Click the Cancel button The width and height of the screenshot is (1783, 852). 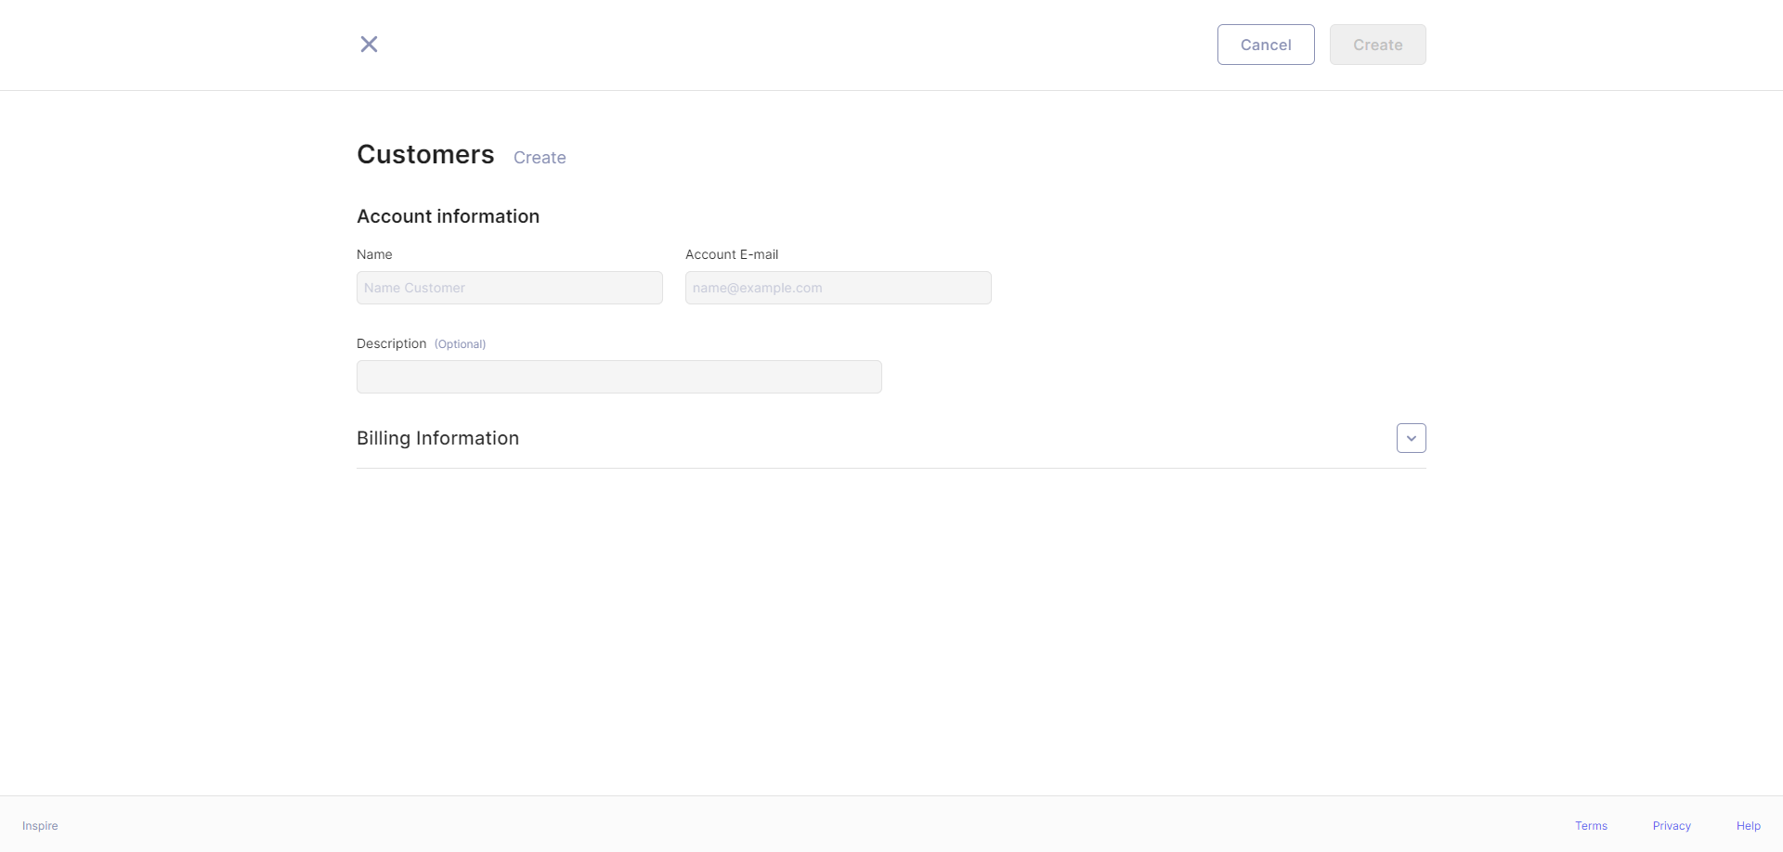[x=1266, y=45]
